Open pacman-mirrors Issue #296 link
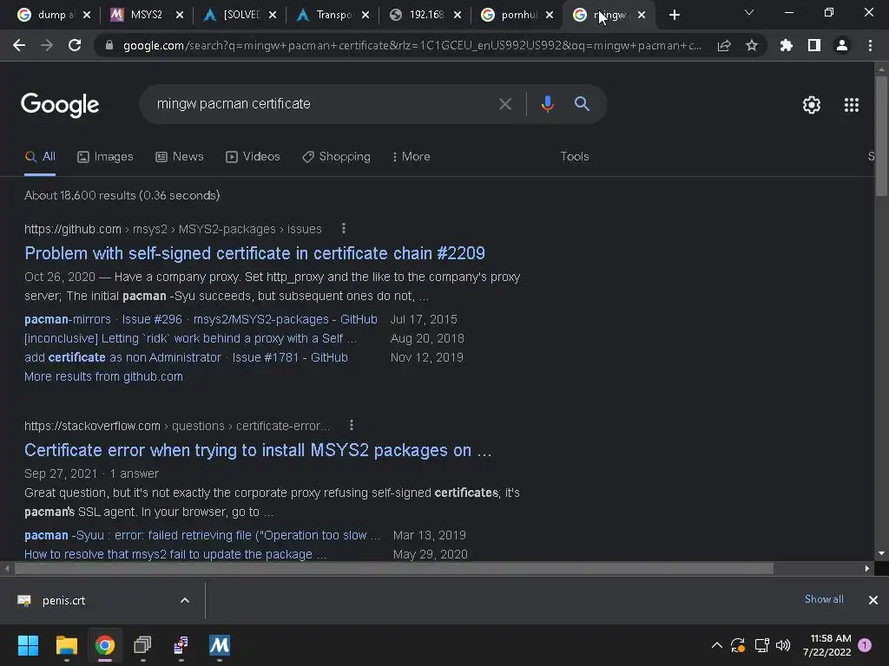The height and width of the screenshot is (666, 889). [201, 319]
